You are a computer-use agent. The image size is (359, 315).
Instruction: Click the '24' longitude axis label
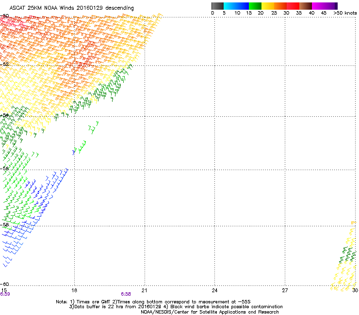tap(214, 290)
